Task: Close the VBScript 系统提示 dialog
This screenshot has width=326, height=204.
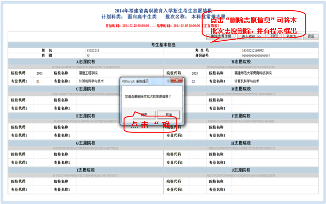Action: 177,80
